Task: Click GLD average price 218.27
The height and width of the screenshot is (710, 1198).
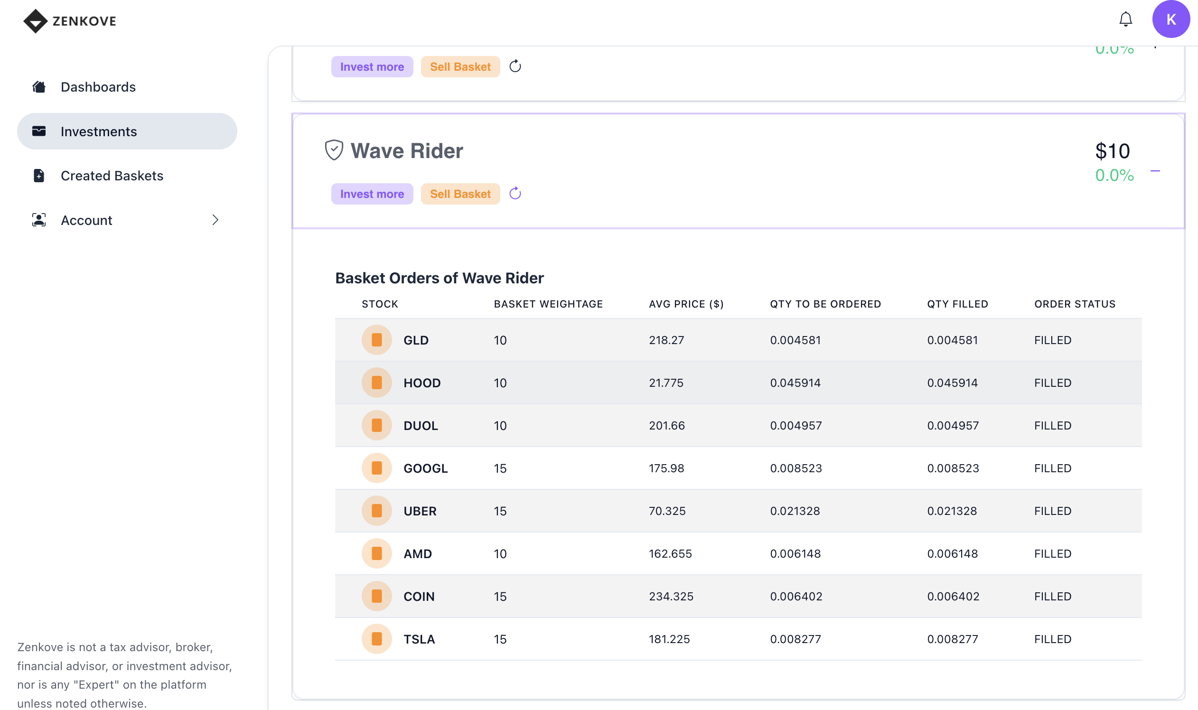Action: (x=666, y=340)
